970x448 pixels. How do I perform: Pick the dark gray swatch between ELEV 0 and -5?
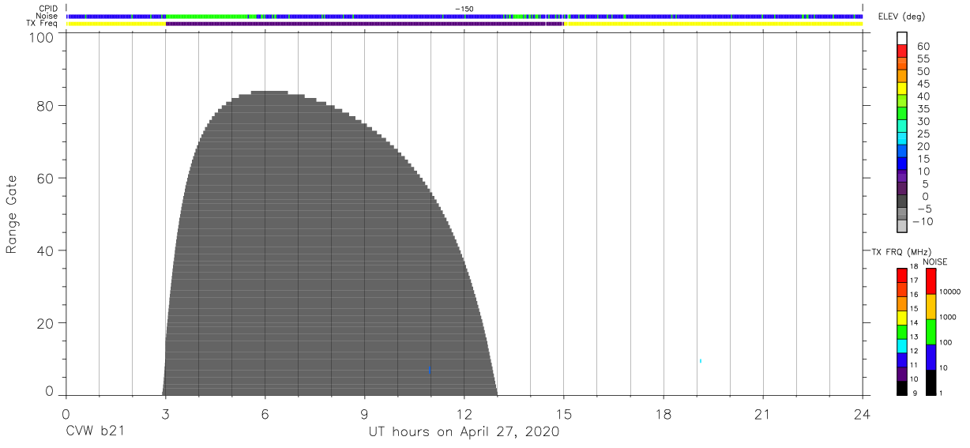902,202
